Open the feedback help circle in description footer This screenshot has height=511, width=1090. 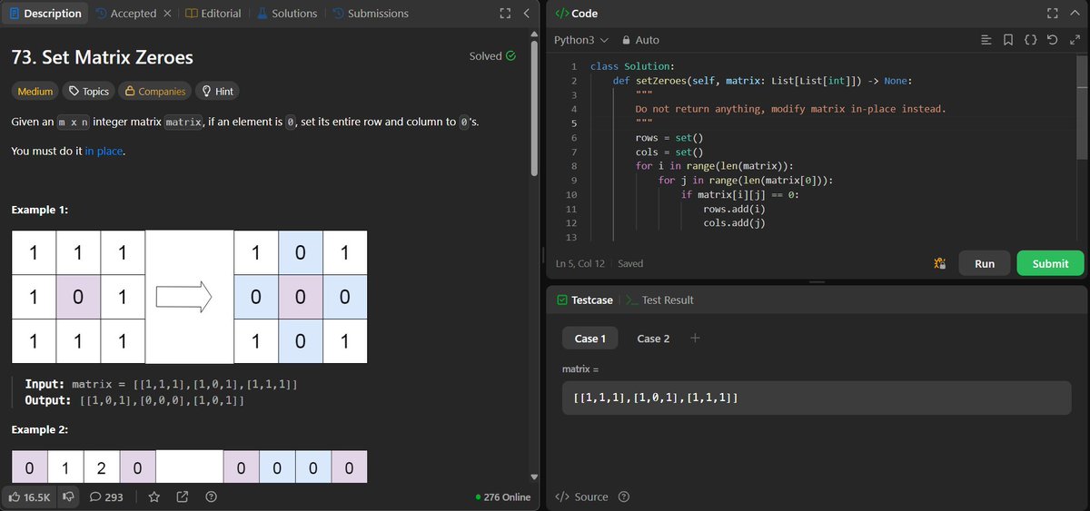tap(211, 496)
